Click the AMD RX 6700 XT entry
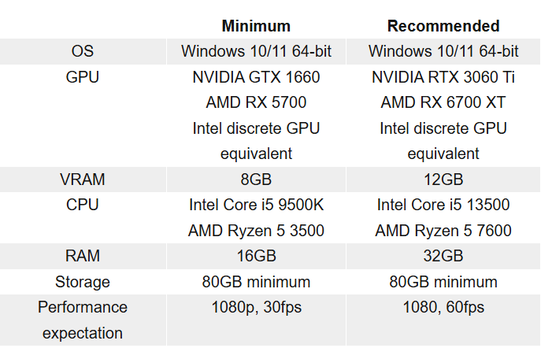The width and height of the screenshot is (541, 348). tap(443, 102)
